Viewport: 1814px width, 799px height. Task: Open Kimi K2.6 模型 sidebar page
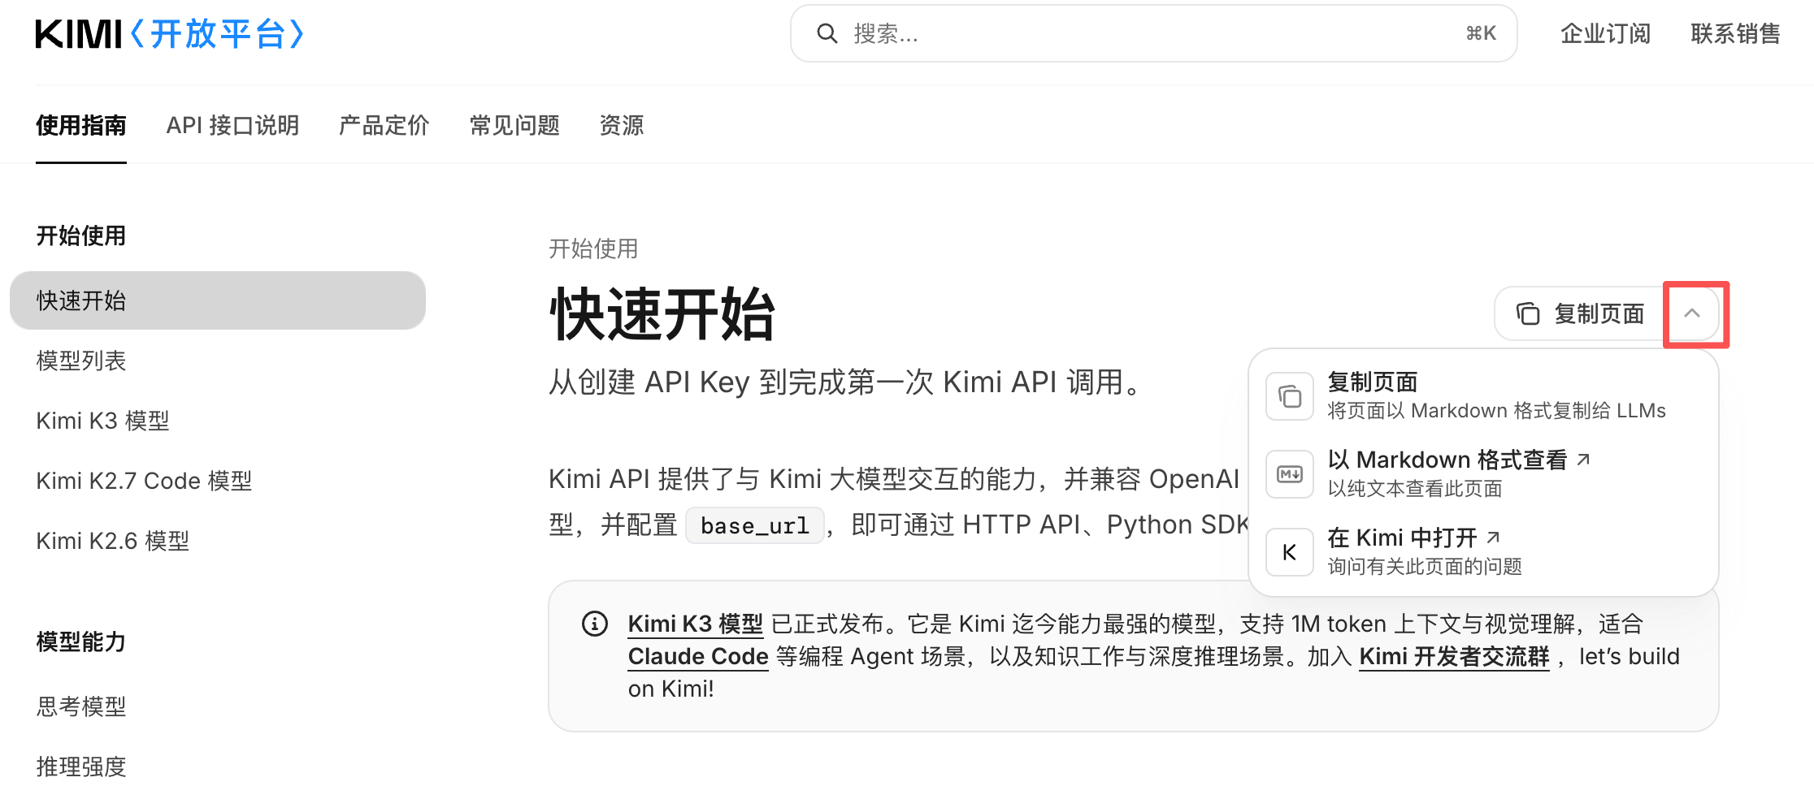coord(113,541)
